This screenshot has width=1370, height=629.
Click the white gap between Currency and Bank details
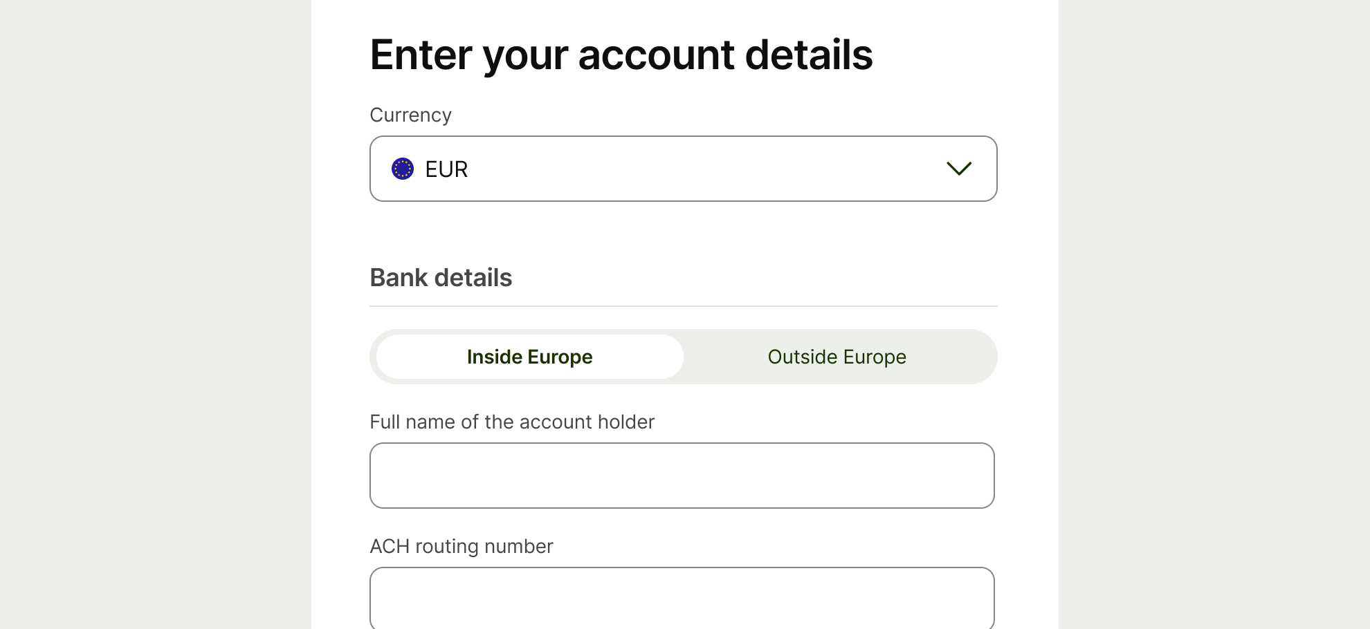684,232
